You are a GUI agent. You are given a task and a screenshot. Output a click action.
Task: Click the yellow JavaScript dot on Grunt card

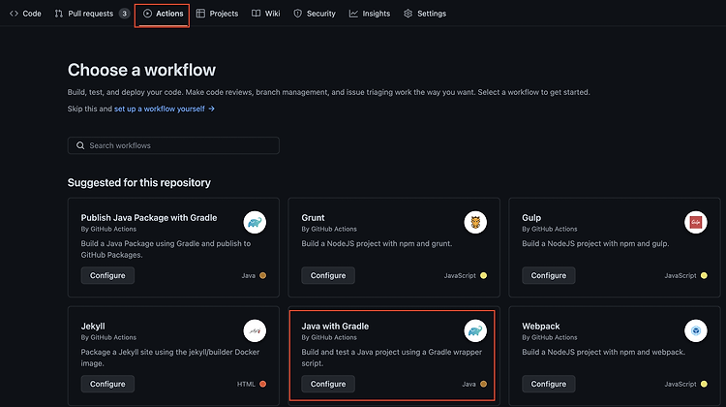tap(483, 275)
